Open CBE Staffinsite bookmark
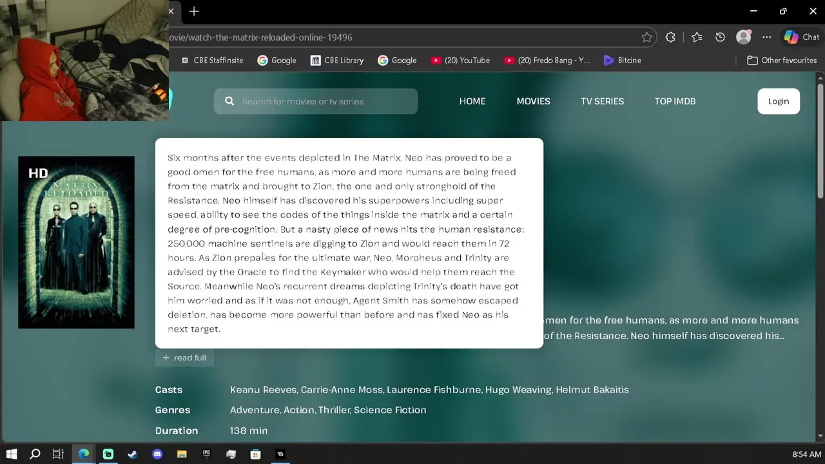The height and width of the screenshot is (464, 825). click(211, 60)
